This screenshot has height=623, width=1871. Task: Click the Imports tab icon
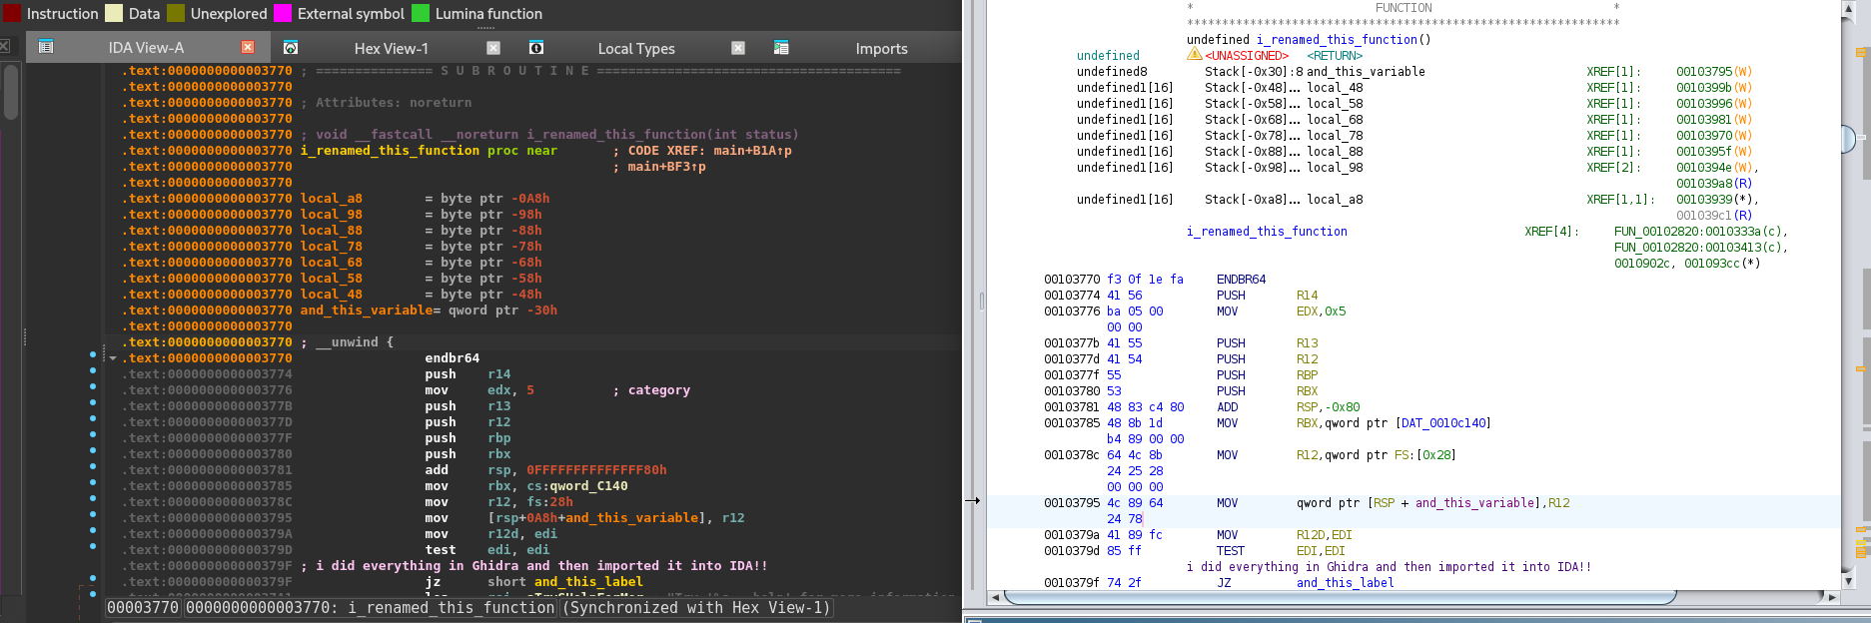781,48
